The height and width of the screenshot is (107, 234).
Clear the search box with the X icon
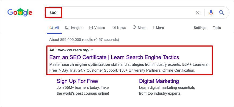coord(198,13)
